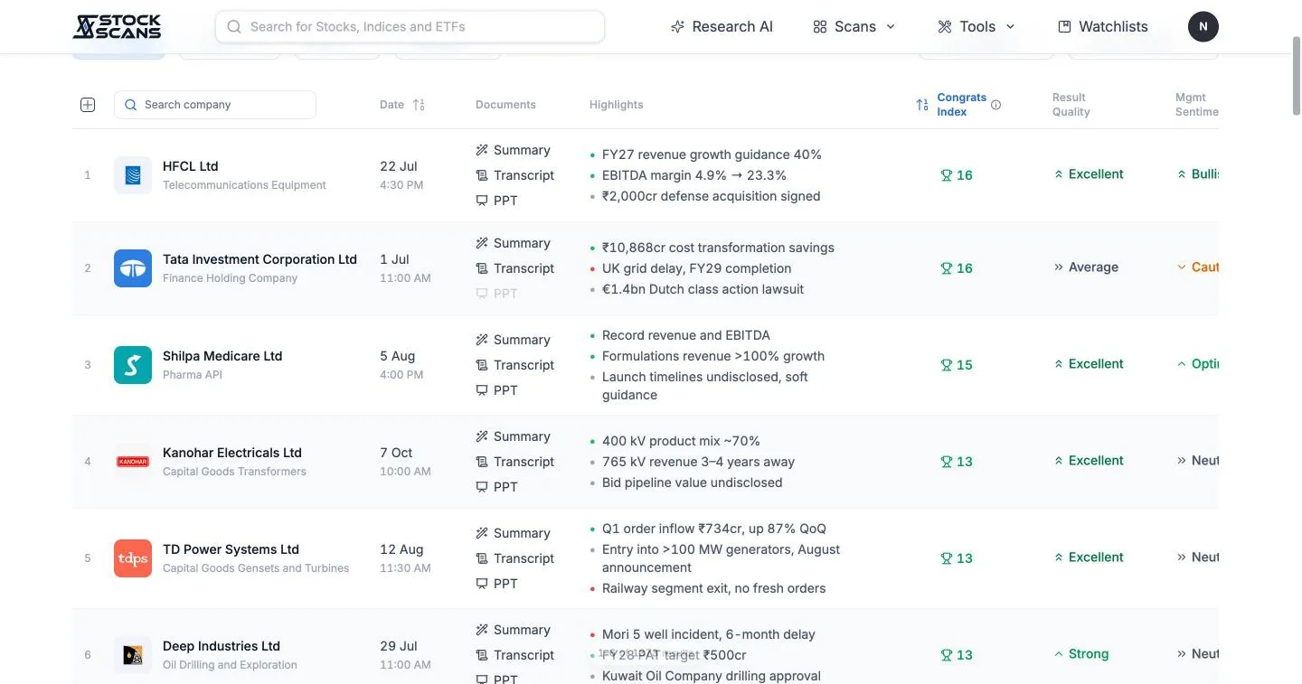Open Transcript for HFCL Ltd
The width and height of the screenshot is (1302, 684).
(514, 175)
